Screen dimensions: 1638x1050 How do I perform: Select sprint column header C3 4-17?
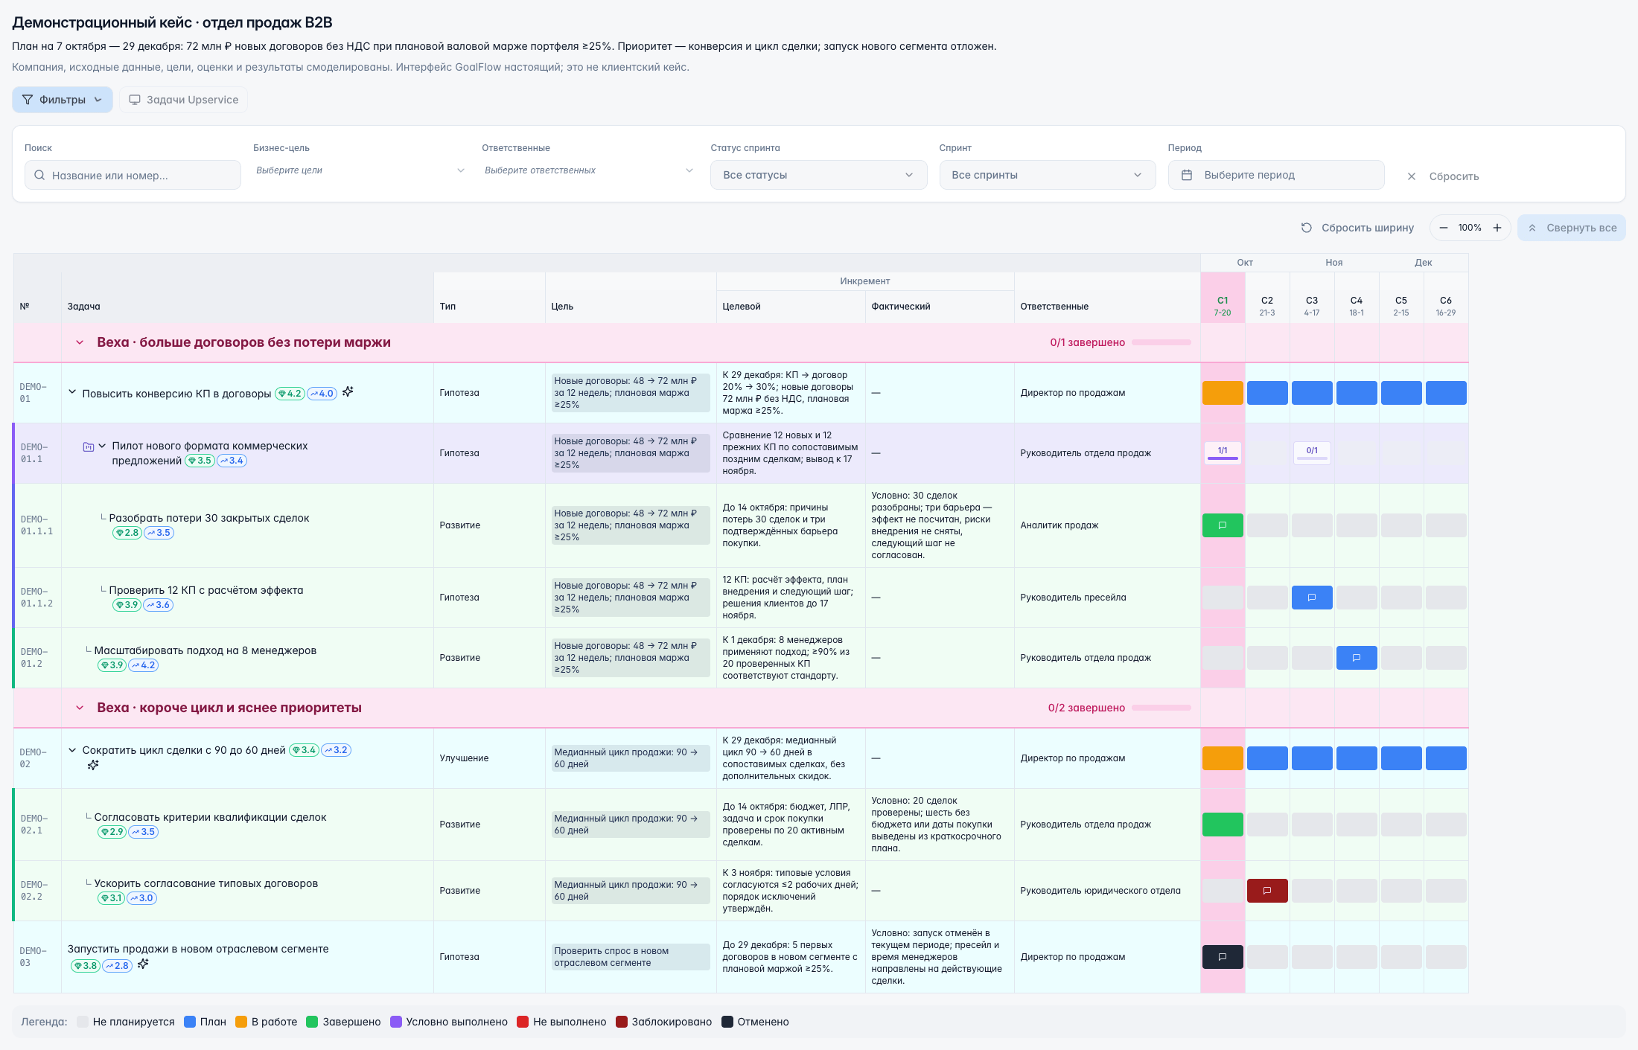pyautogui.click(x=1312, y=306)
